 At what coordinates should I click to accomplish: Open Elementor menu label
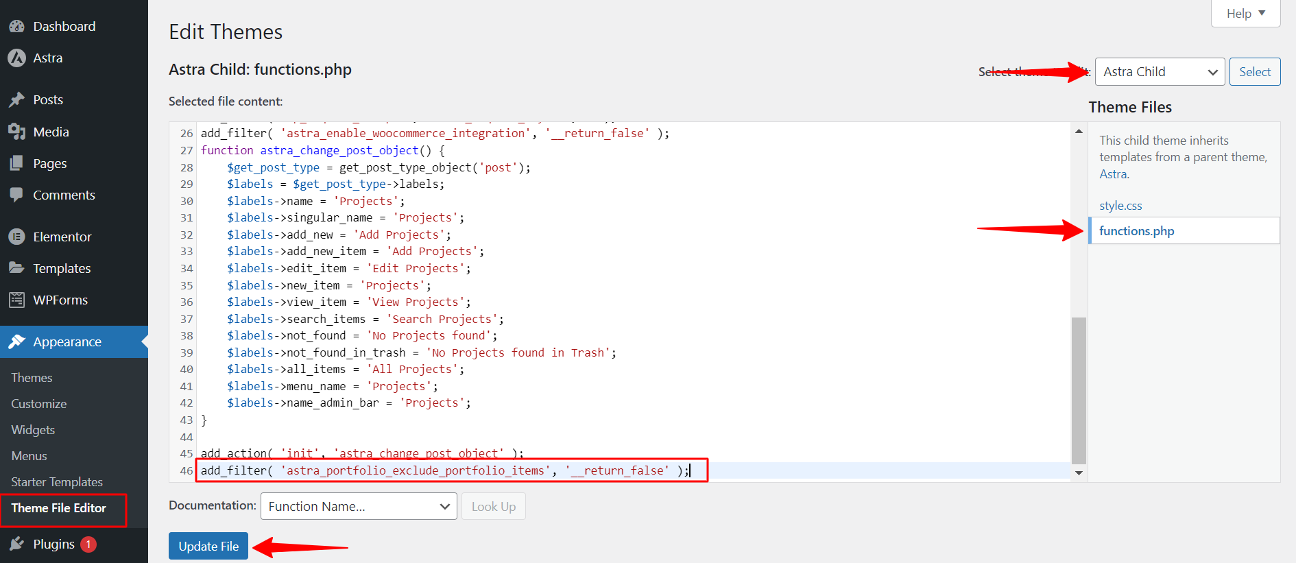pos(62,237)
